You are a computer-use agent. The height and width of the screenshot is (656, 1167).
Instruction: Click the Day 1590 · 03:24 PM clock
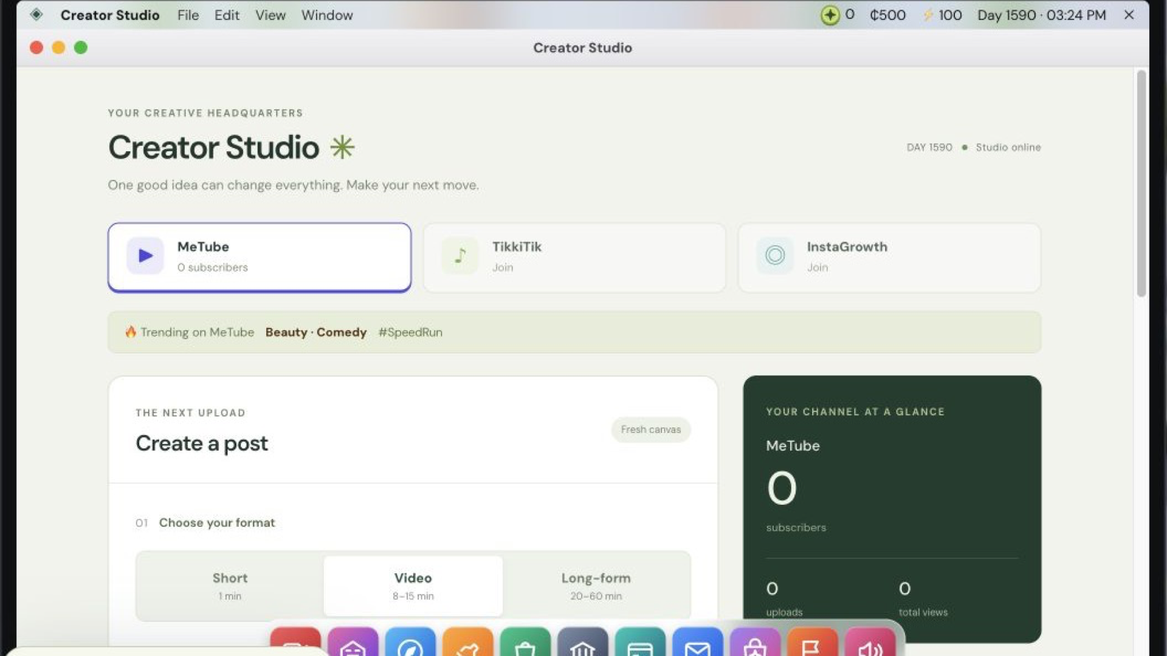point(1041,15)
